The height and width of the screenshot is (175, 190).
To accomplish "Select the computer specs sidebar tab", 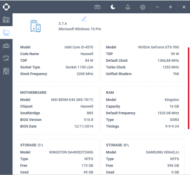I will 6,32.
